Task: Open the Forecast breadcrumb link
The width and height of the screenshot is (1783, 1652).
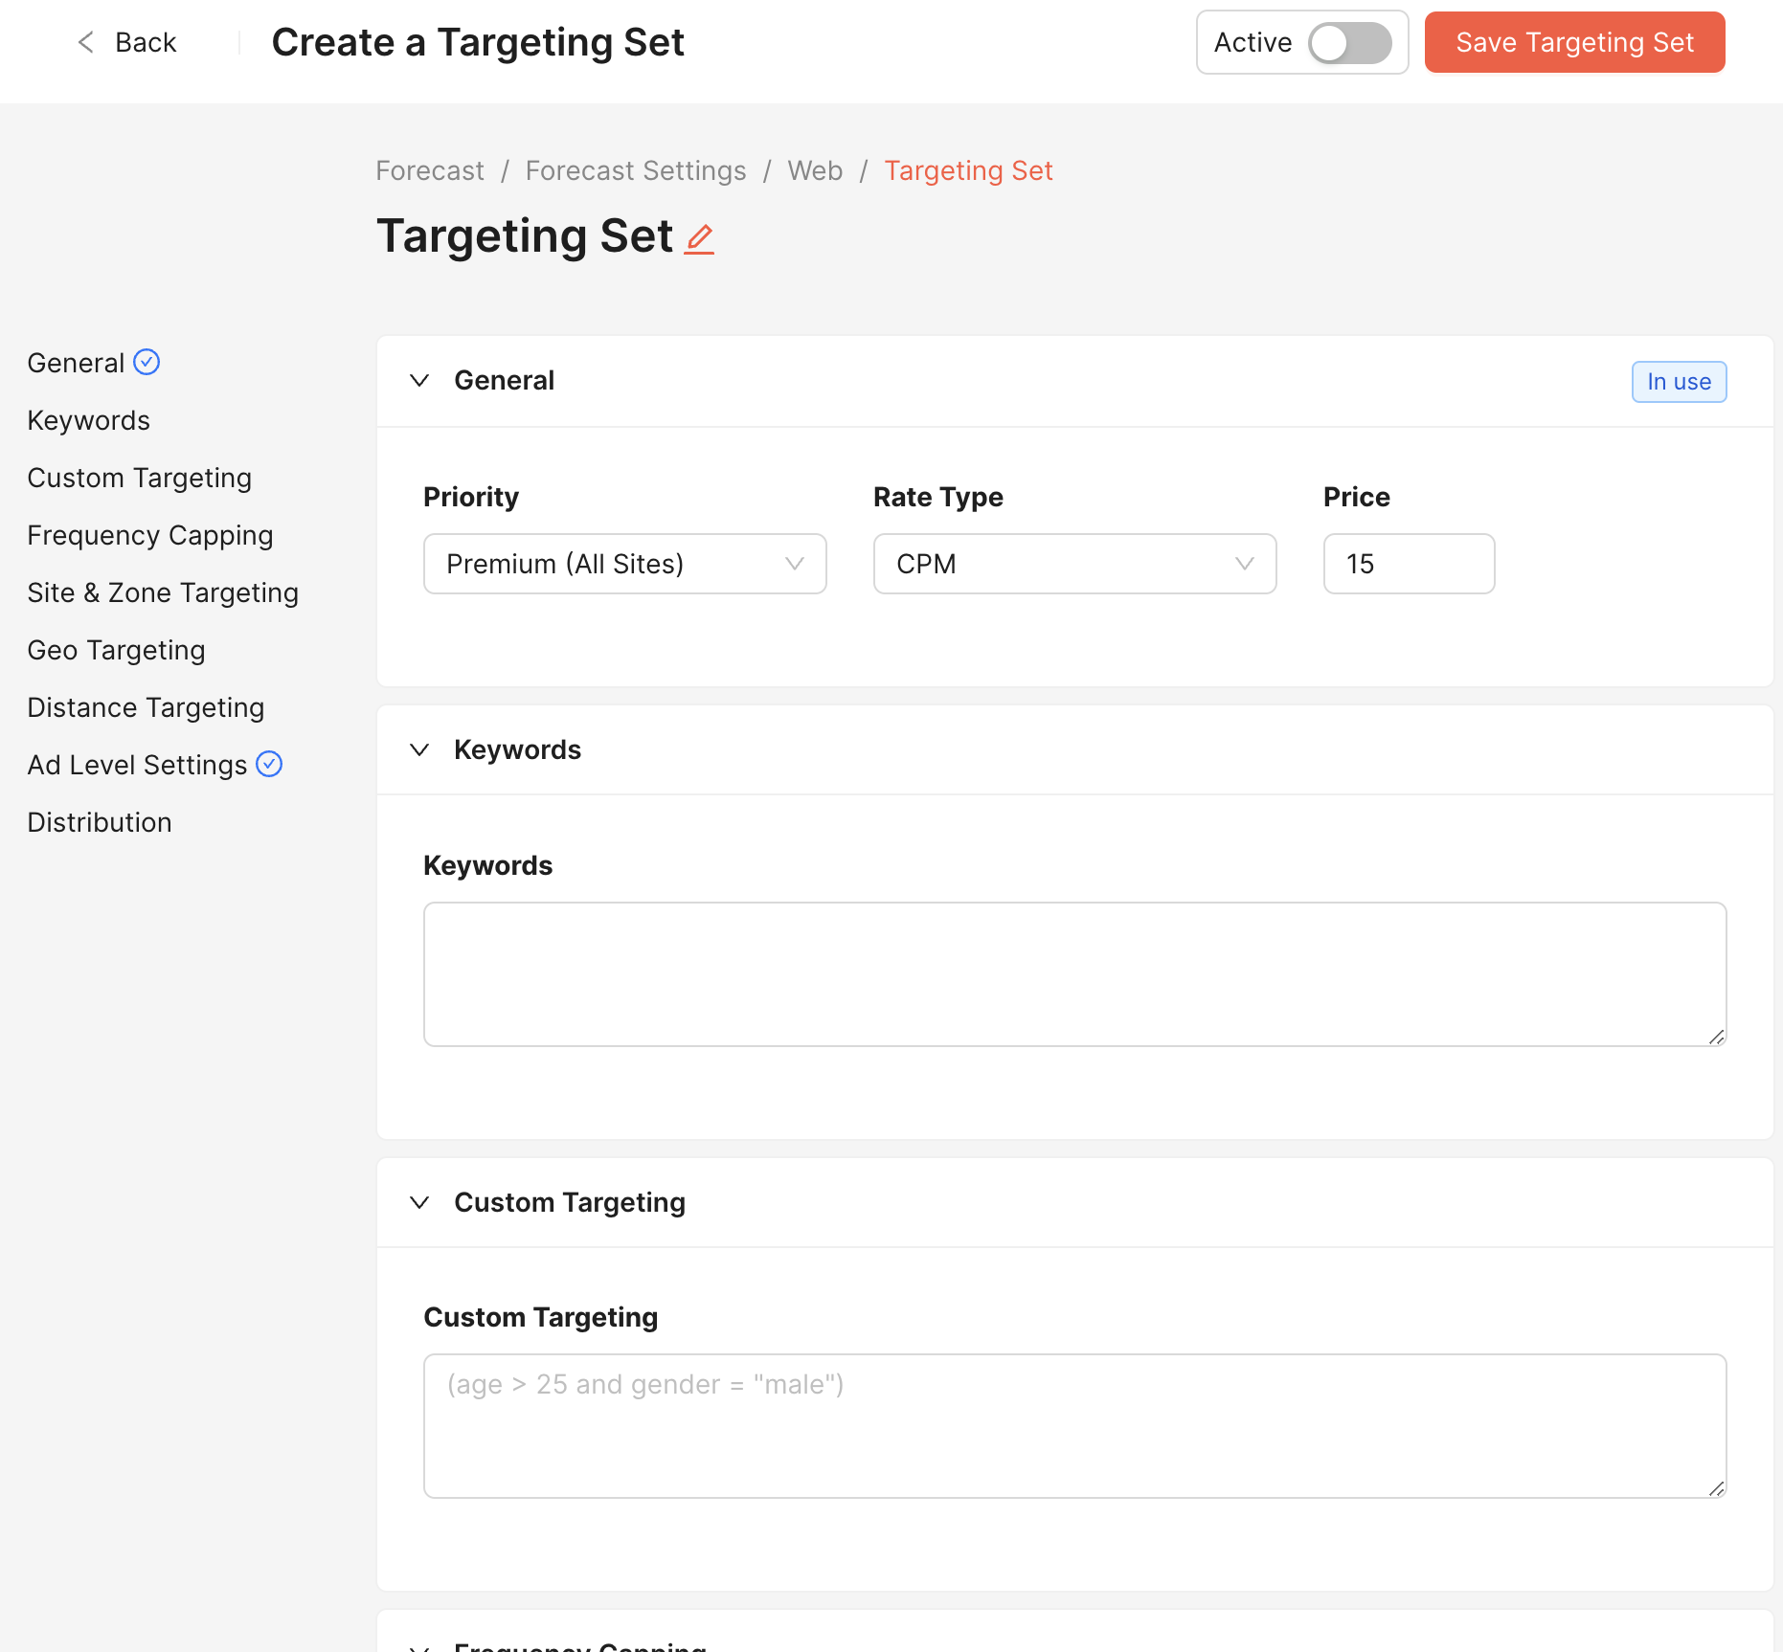Action: point(430,170)
